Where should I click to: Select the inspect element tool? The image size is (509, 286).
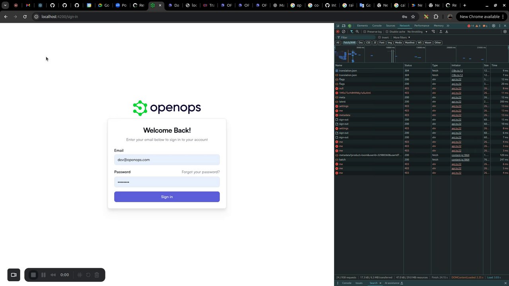pyautogui.click(x=338, y=25)
